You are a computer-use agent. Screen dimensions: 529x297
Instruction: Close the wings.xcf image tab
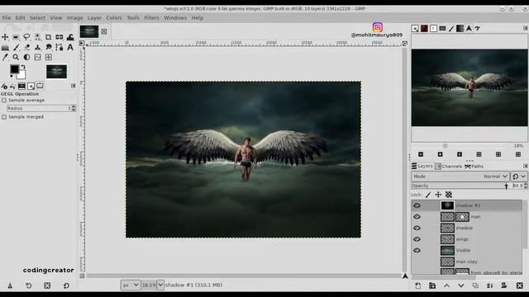tap(104, 31)
